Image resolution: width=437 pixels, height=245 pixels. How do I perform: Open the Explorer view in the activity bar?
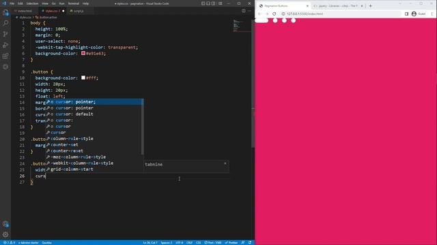click(x=5, y=12)
